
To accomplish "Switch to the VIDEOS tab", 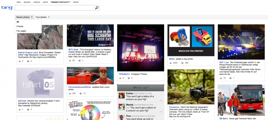I will tap(37, 2).
